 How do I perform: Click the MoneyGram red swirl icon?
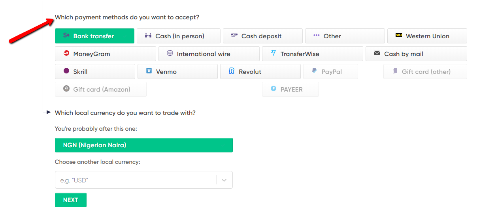66,53
